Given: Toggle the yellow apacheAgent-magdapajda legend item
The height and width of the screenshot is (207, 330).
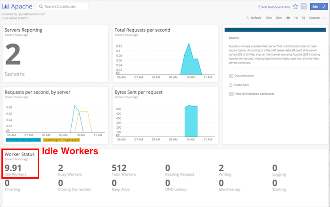Looking at the screenshot, I should click(x=61, y=140).
